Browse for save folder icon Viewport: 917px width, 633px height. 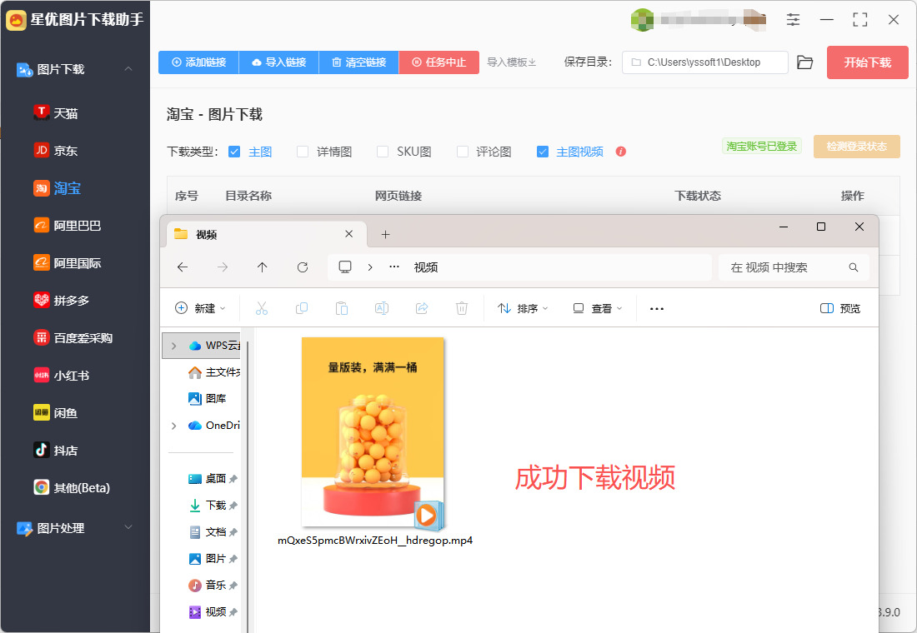(x=805, y=62)
